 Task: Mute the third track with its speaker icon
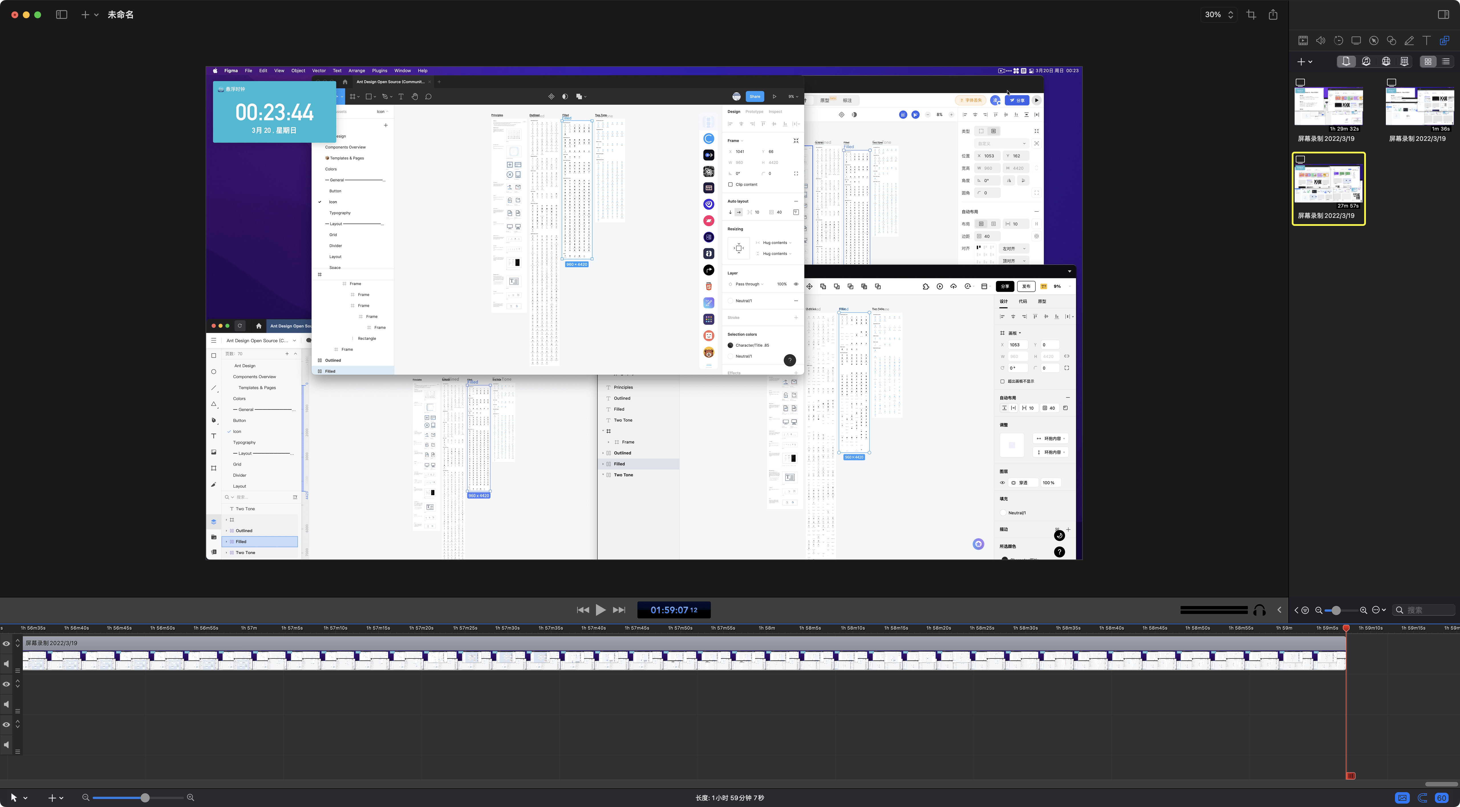[x=6, y=745]
